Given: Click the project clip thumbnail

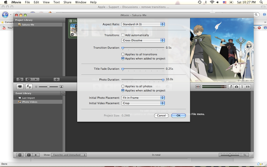Looking at the screenshot, I should (x=74, y=30).
